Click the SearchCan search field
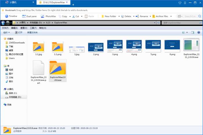The width and height of the screenshot is (203, 135). [x=190, y=16]
